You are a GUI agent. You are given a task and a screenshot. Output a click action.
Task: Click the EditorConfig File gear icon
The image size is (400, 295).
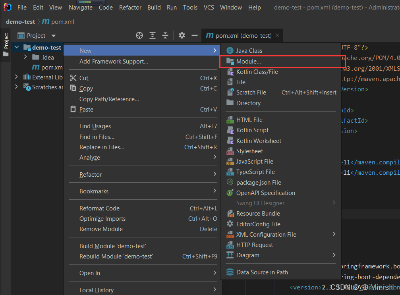point(230,224)
